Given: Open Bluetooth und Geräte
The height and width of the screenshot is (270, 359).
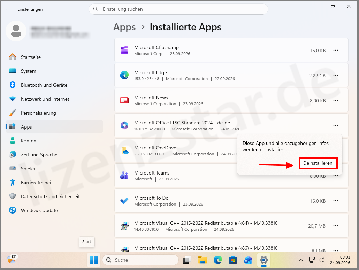Looking at the screenshot, I should (54, 85).
